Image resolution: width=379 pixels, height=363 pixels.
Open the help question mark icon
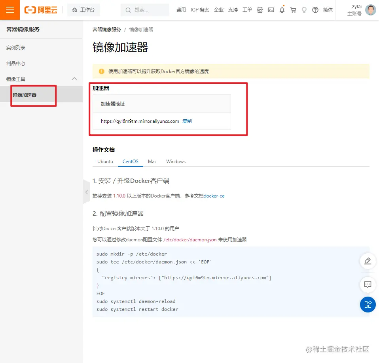coord(315,10)
